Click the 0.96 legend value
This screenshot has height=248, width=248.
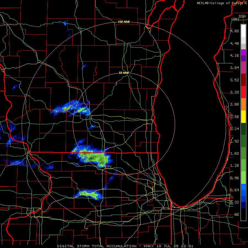[234, 178]
